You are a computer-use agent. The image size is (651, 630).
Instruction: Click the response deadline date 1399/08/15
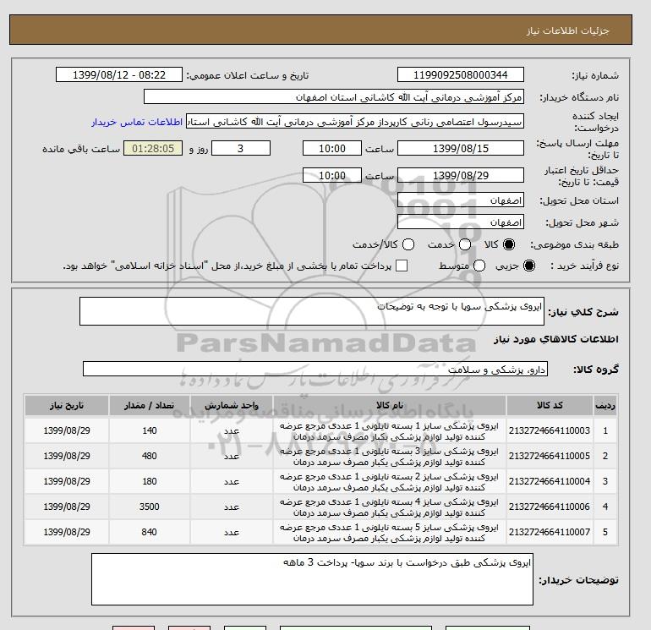coord(461,148)
